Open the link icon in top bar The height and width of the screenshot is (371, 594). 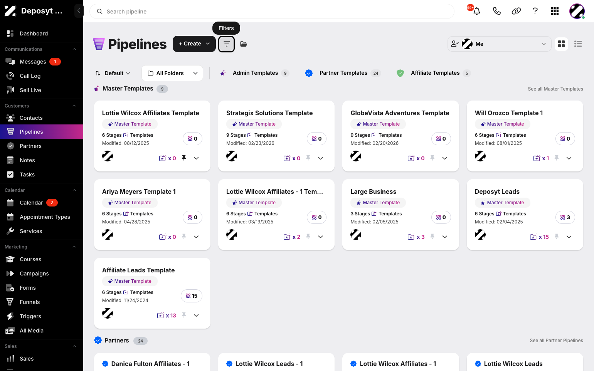click(516, 11)
